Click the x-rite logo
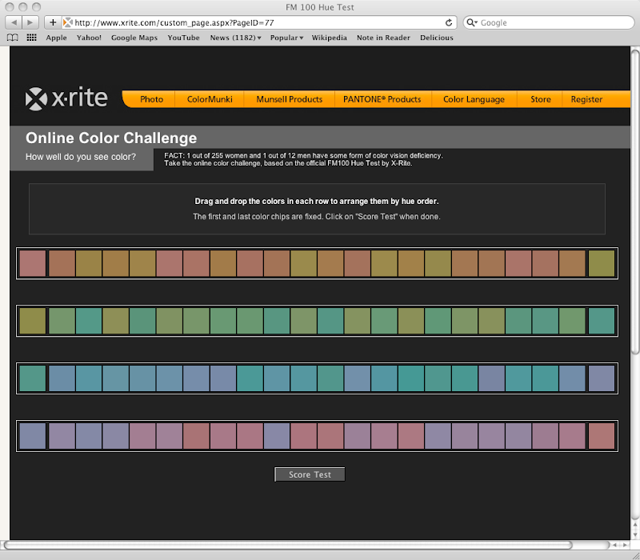640x560 pixels. pyautogui.click(x=66, y=98)
